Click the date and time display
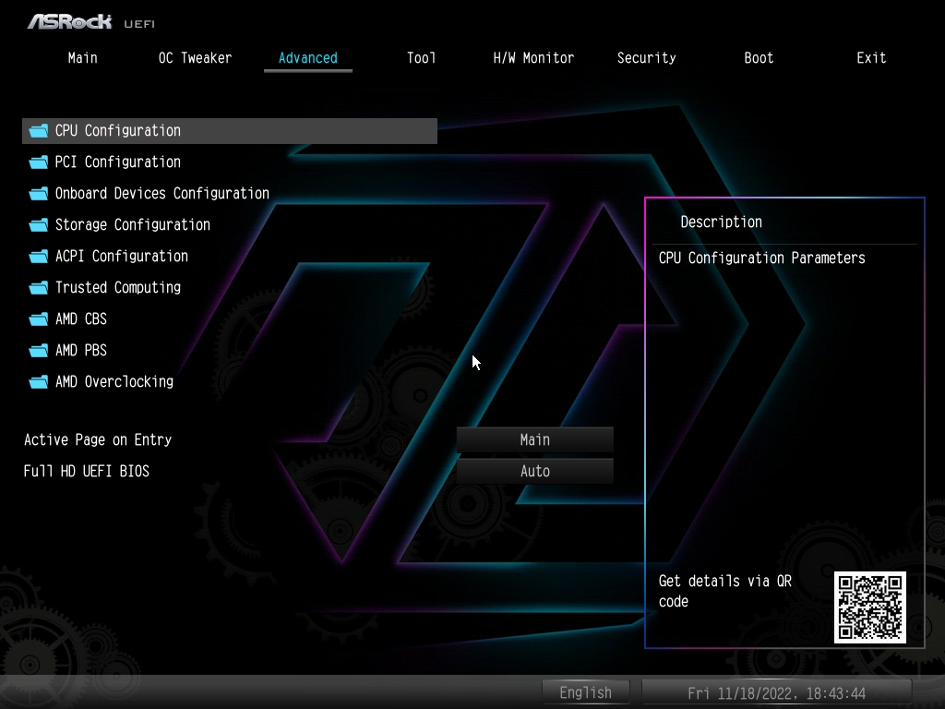The width and height of the screenshot is (945, 709). (x=777, y=692)
